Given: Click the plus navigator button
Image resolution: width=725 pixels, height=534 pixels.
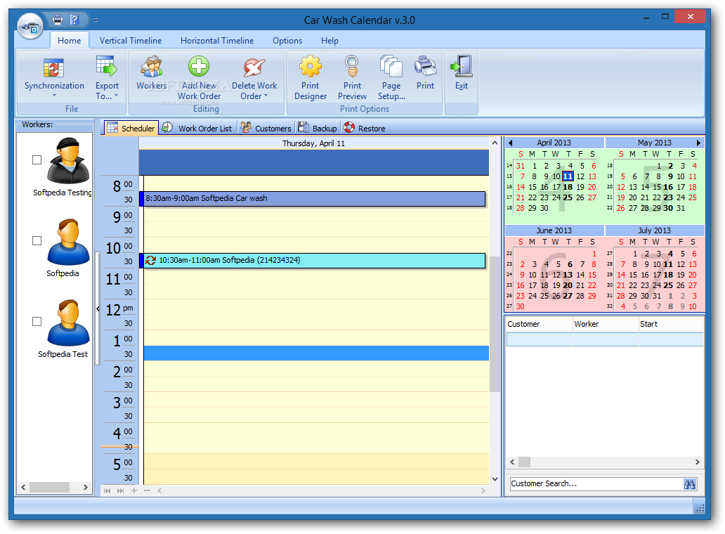Looking at the screenshot, I should coord(134,490).
